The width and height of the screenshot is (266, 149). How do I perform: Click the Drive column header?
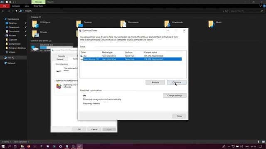click(x=83, y=53)
